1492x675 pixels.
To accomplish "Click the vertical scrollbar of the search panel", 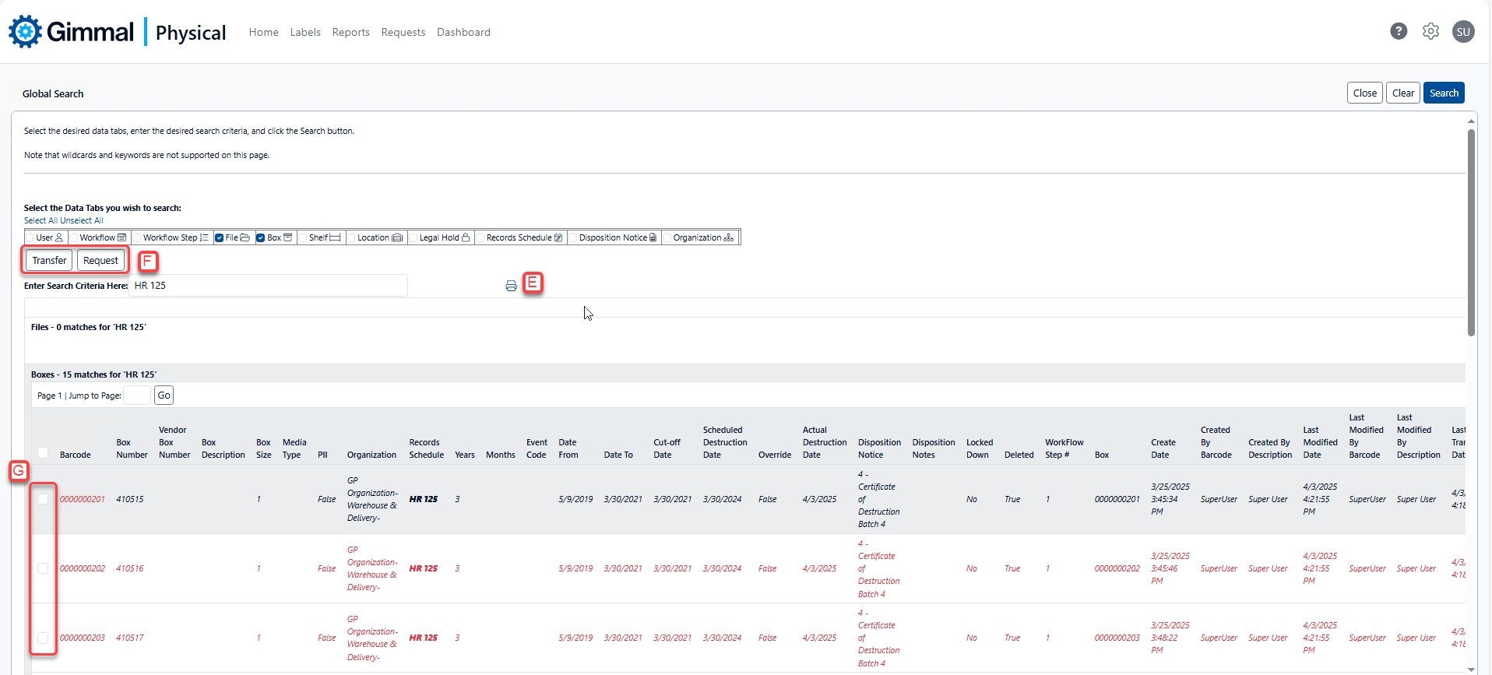I will coord(1471,234).
